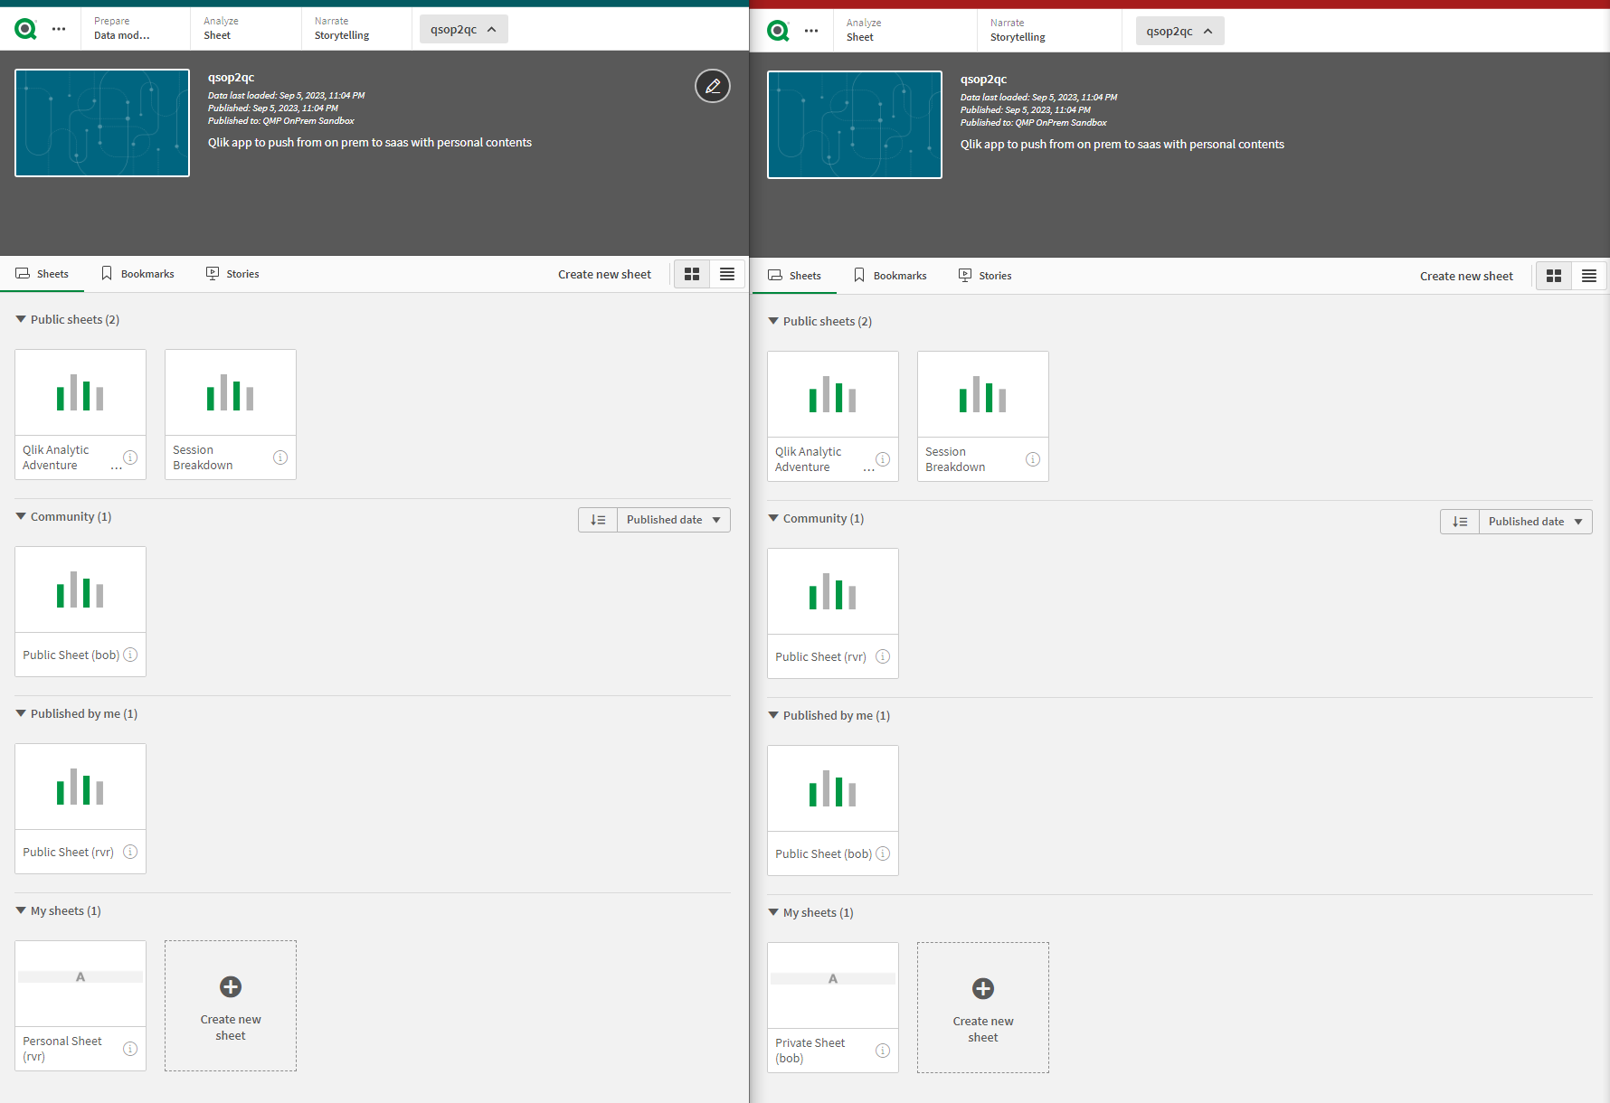Screen dimensions: 1610x1103
Task: Click the edit pencil icon on app details
Action: (713, 86)
